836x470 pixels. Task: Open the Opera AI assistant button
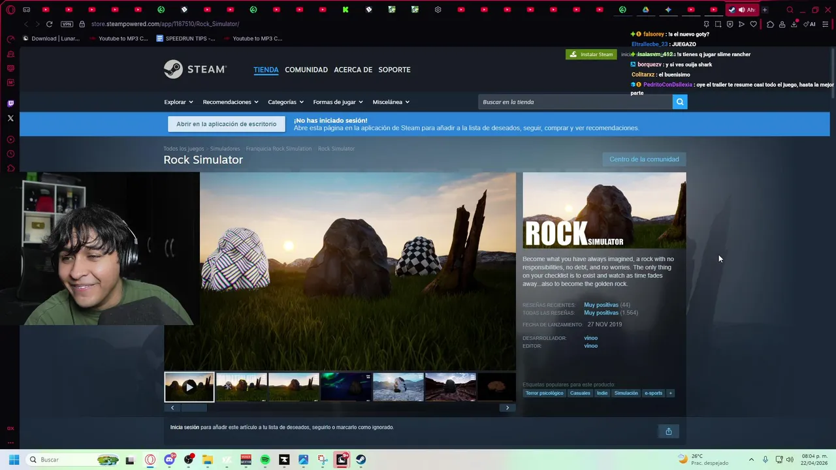[x=810, y=24]
